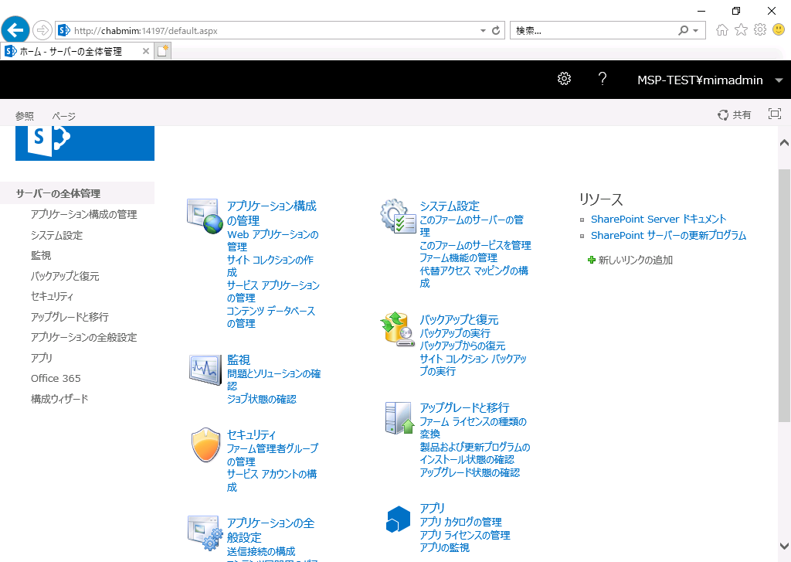Open the 参照 ribbon tab

coord(25,116)
